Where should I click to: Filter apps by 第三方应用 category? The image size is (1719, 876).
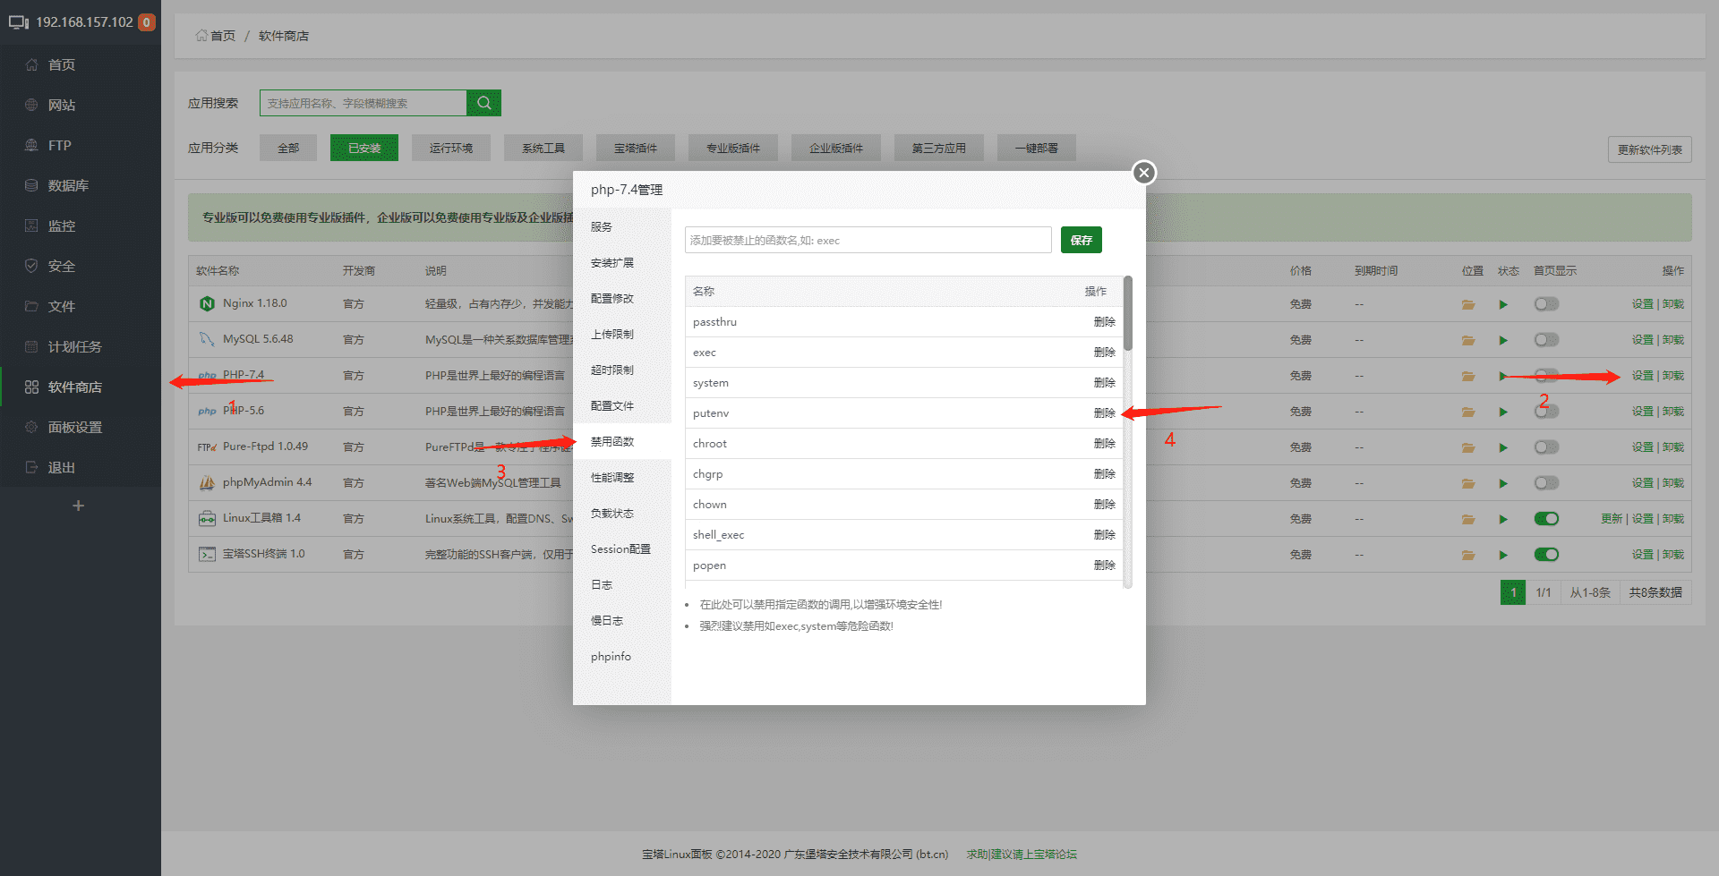point(939,148)
